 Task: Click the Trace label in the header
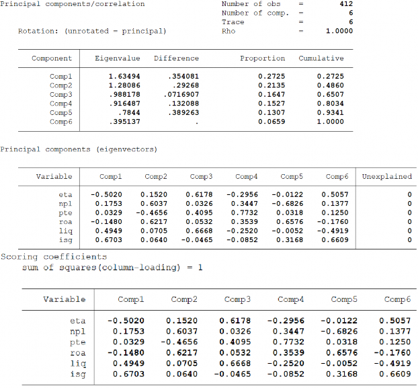pyautogui.click(x=233, y=22)
